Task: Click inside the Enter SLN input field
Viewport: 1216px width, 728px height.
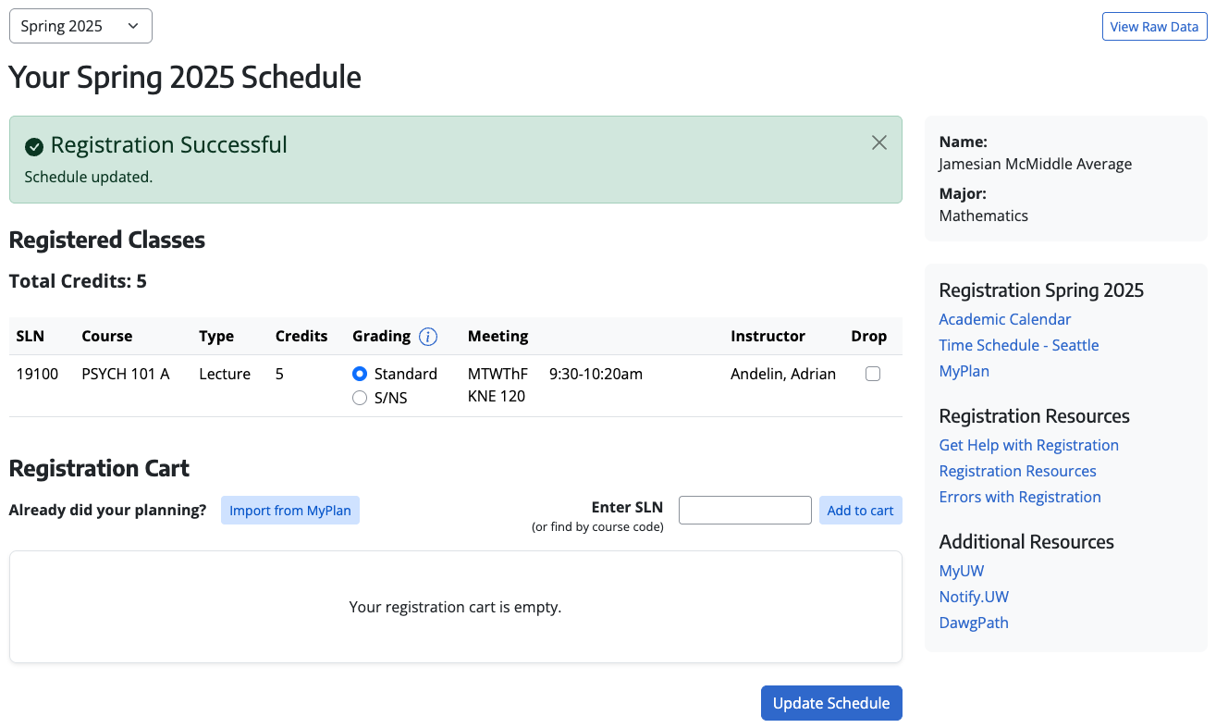Action: click(x=744, y=510)
